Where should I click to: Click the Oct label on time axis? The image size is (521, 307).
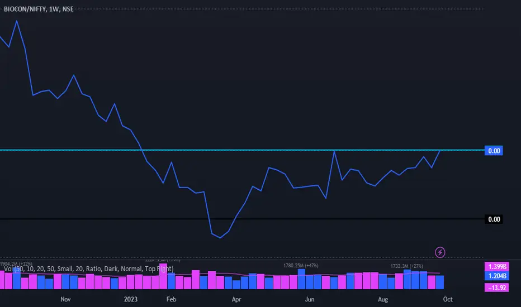coord(448,299)
